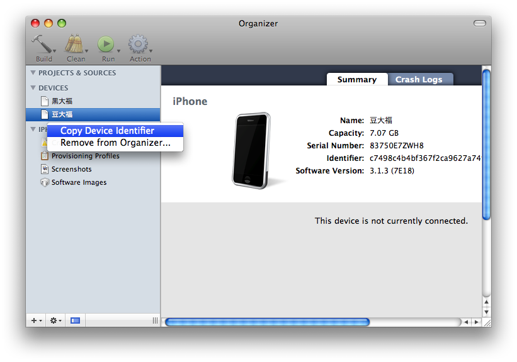This screenshot has height=362, width=517.
Task: Choose Copy Device Identifier menu item
Action: 107,131
